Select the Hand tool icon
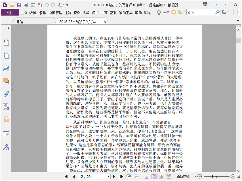 [x=60, y=5]
